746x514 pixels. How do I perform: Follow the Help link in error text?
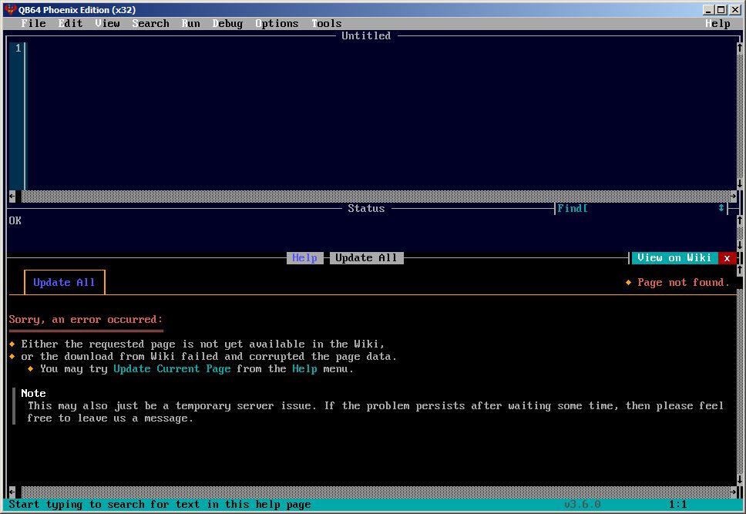[x=304, y=369]
